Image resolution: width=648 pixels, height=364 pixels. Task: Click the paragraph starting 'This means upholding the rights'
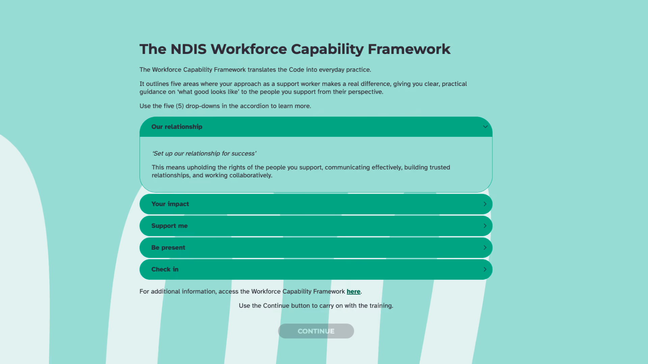coord(301,171)
